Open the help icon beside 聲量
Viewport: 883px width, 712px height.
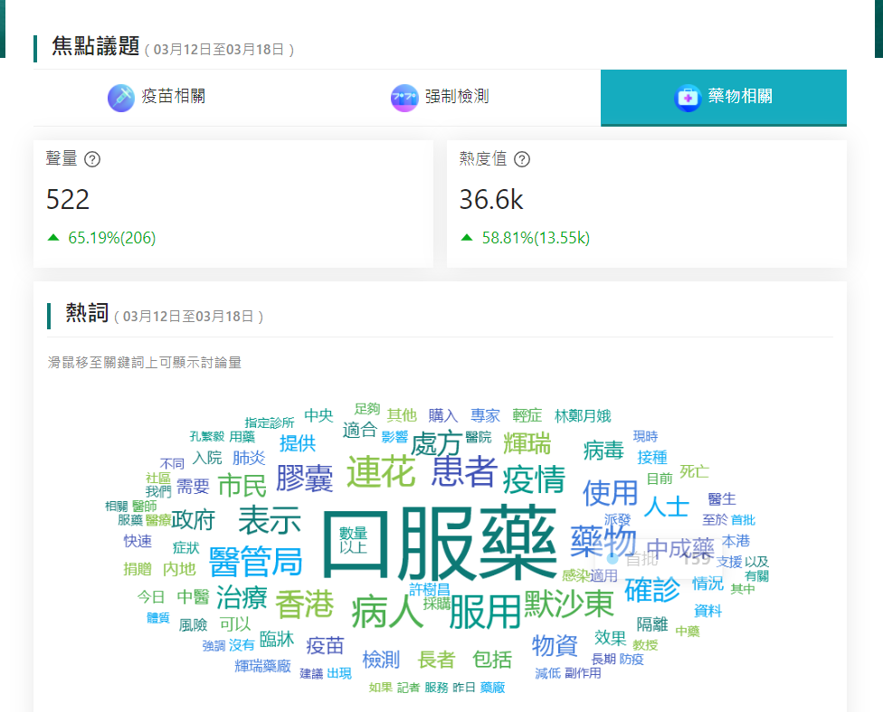[92, 159]
